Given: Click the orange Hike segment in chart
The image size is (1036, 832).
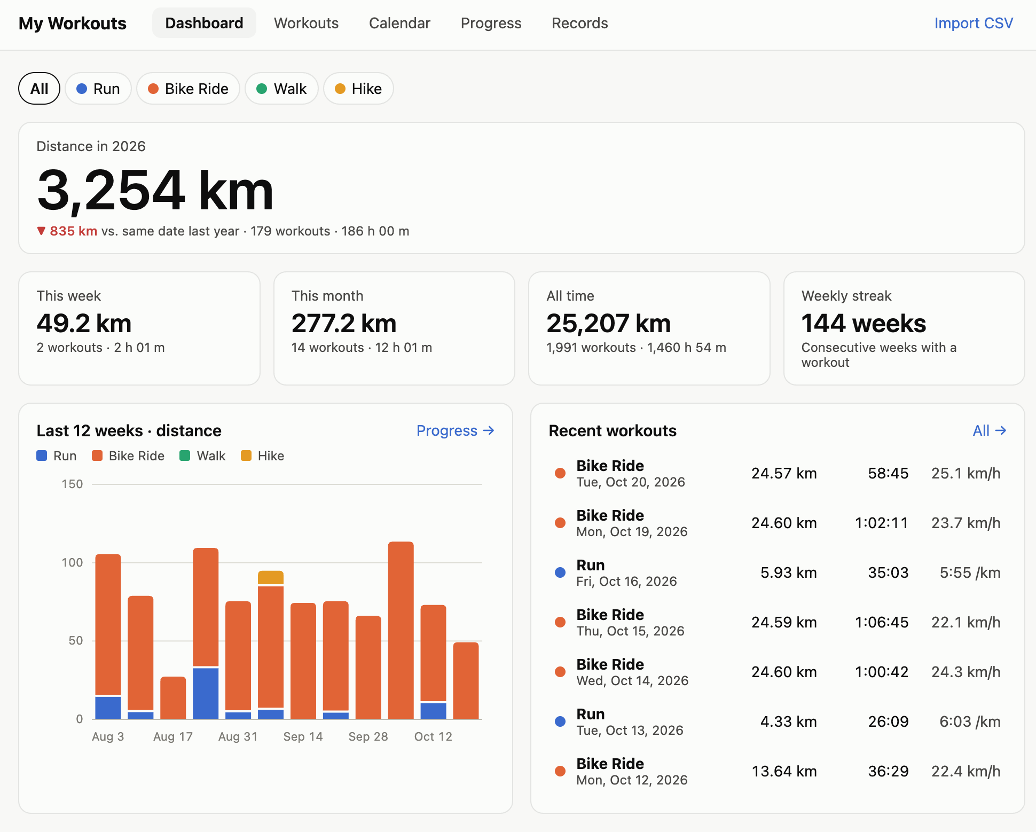Looking at the screenshot, I should [271, 577].
